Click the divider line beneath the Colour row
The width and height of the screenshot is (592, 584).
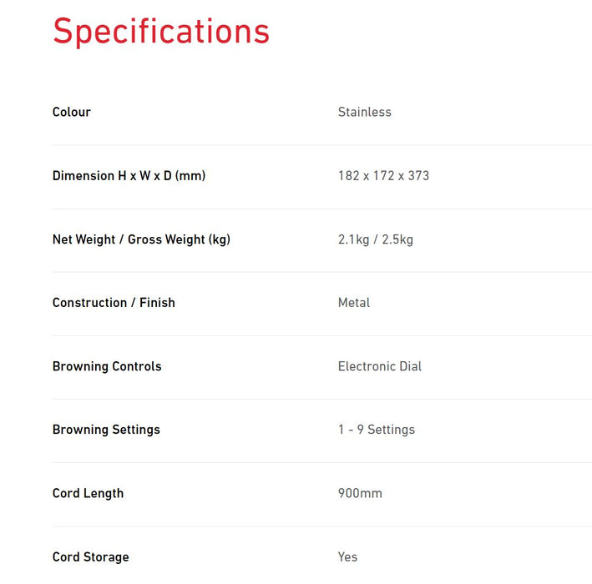pos(321,145)
